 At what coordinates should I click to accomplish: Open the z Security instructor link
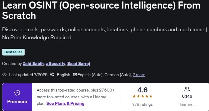point(55,64)
